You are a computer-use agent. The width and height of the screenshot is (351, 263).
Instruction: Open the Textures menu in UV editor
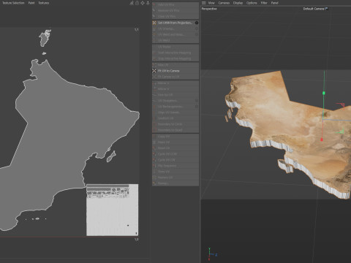(x=44, y=3)
